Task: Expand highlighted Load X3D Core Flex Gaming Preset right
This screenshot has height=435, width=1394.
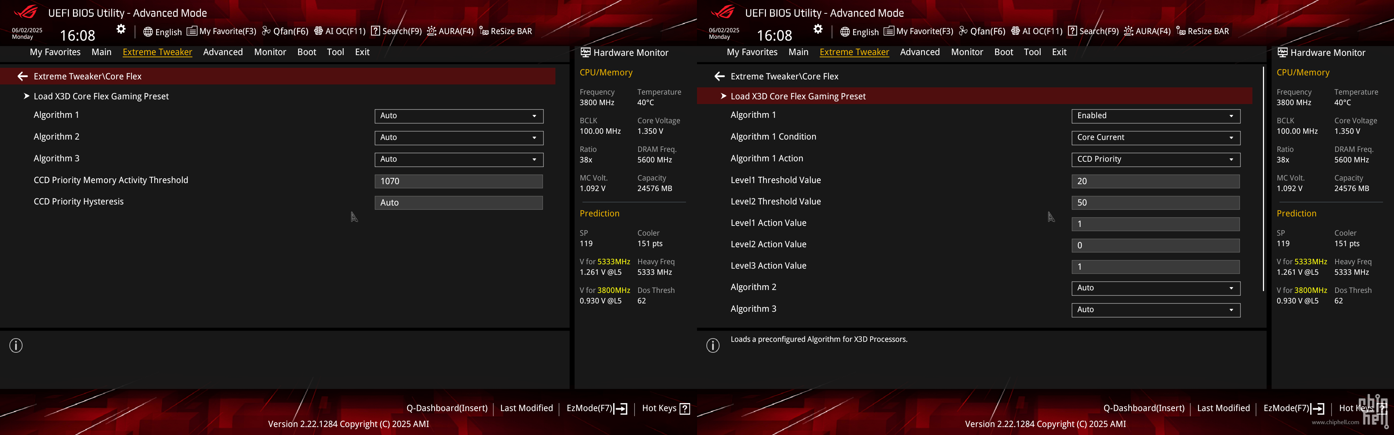Action: pyautogui.click(x=975, y=96)
